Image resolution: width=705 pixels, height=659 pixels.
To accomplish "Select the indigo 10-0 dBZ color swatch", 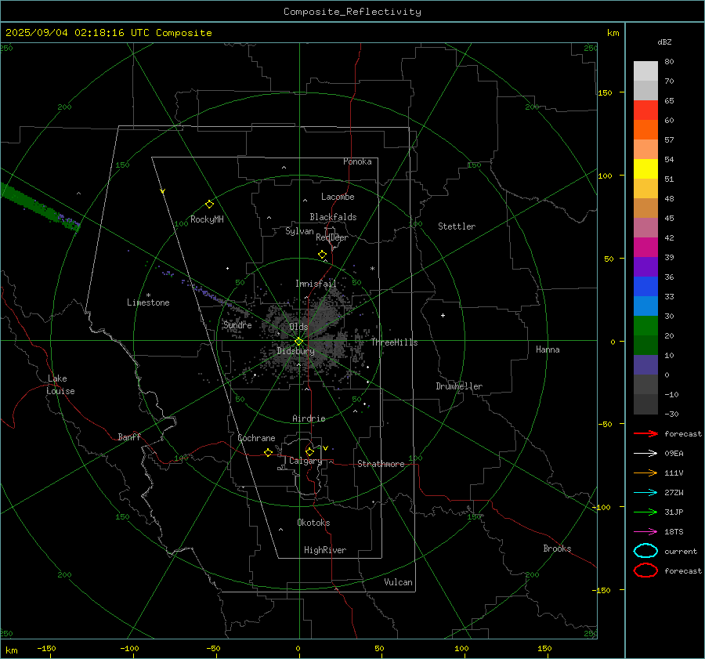I will pyautogui.click(x=645, y=365).
